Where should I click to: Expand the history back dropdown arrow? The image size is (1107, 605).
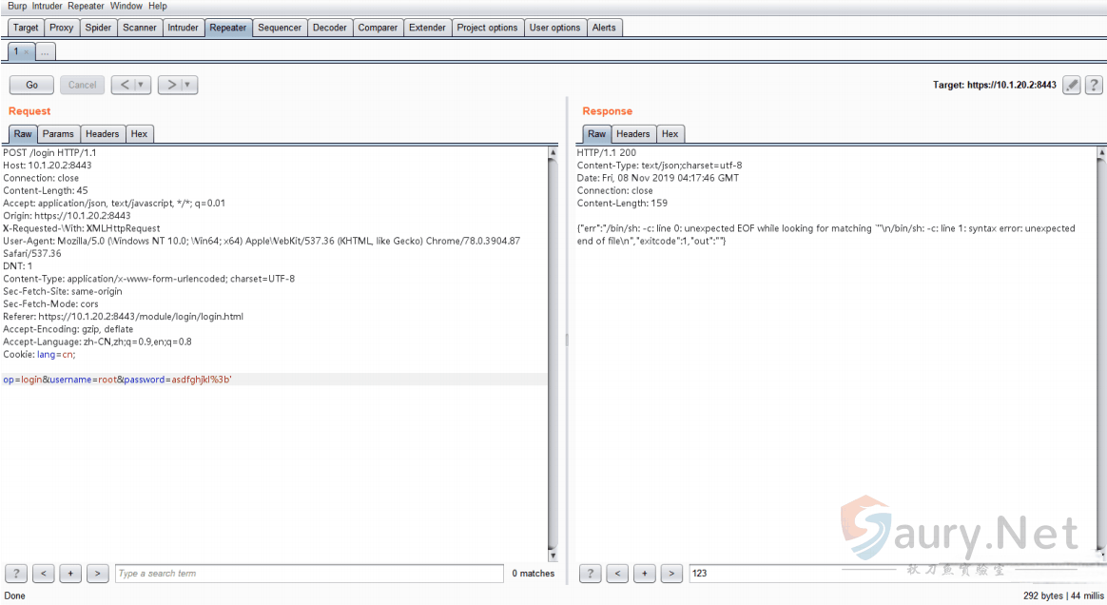tap(142, 85)
